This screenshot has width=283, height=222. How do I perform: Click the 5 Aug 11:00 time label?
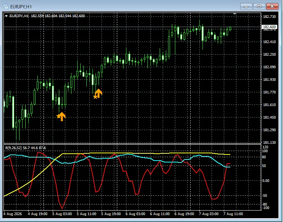pos(86,214)
